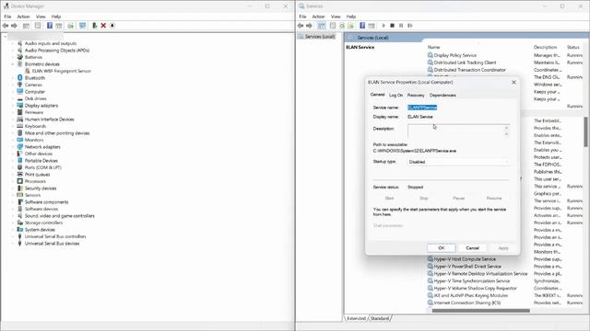
Task: Open Action menu in Device Manager
Action: point(23,17)
